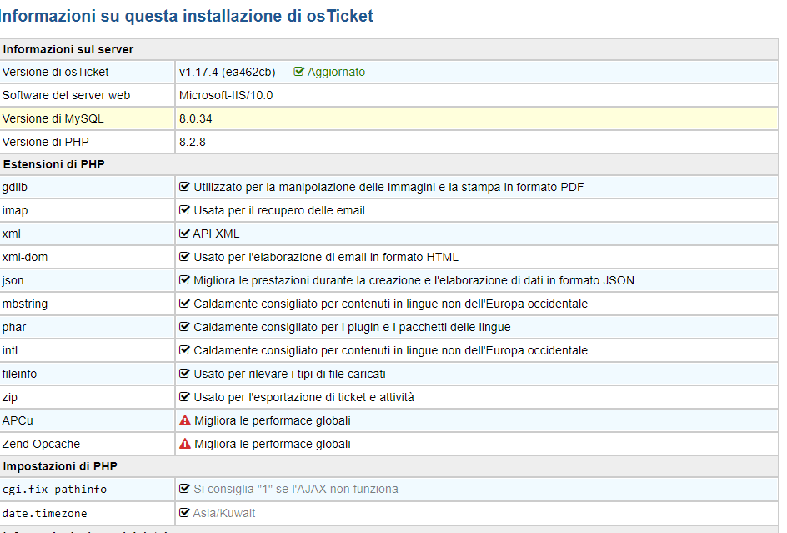Click the check icon beside Aggiornato

point(299,72)
